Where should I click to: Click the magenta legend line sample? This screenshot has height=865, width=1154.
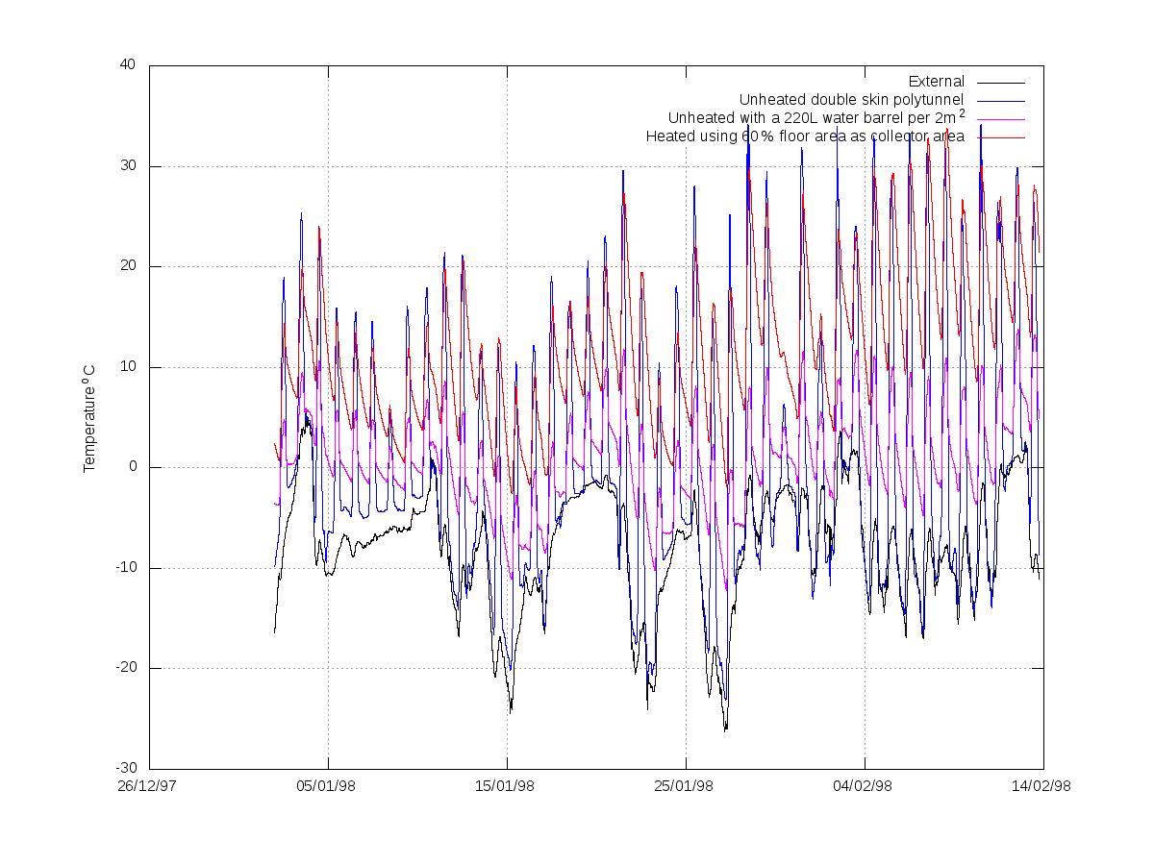(x=1001, y=119)
